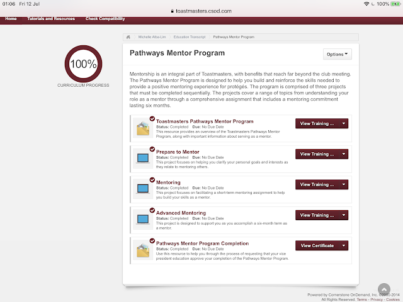Tap the lock icon in the address bar
403x302 pixels.
tap(172, 11)
